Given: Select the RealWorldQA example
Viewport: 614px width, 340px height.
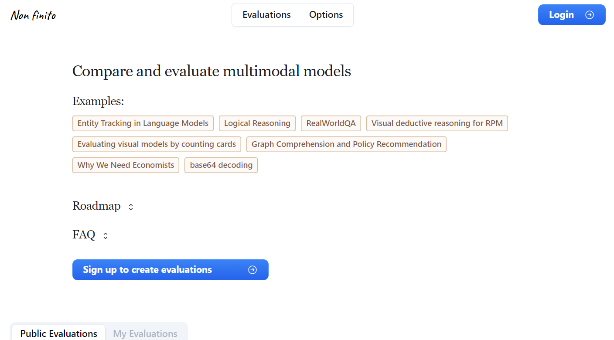Looking at the screenshot, I should tap(331, 123).
